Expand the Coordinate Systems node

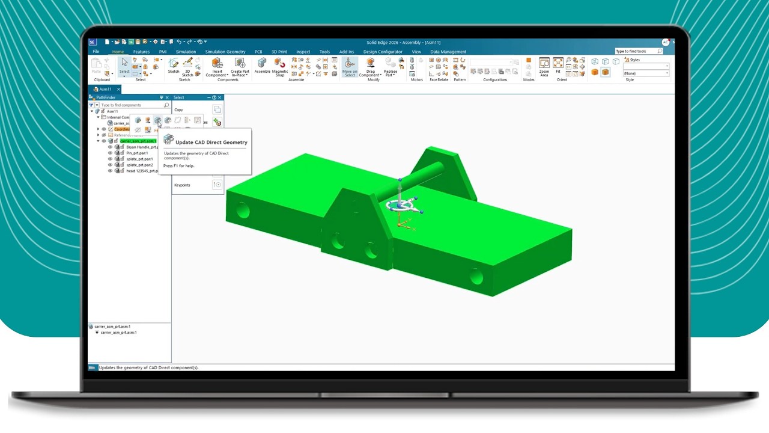point(98,129)
